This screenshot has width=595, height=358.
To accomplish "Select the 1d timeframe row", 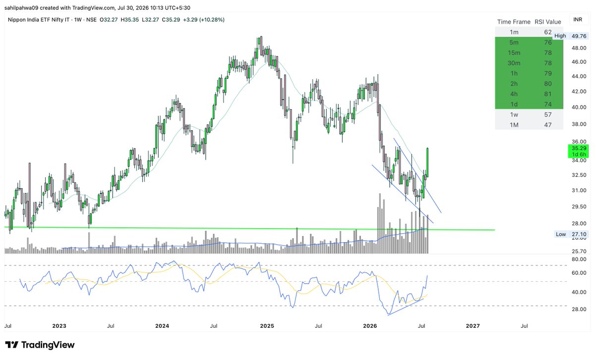I will pos(529,104).
